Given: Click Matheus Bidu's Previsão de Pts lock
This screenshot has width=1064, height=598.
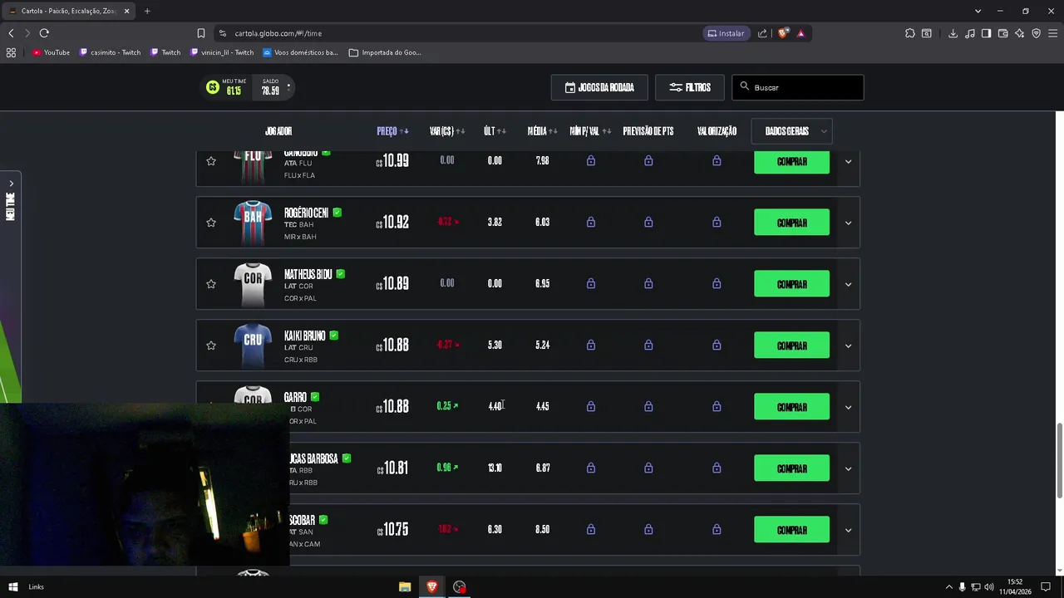Looking at the screenshot, I should point(648,284).
